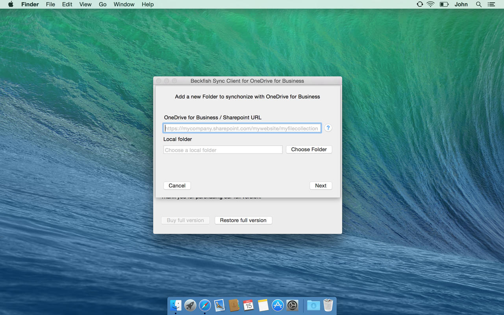Open System Preferences in the dock

tap(292, 305)
